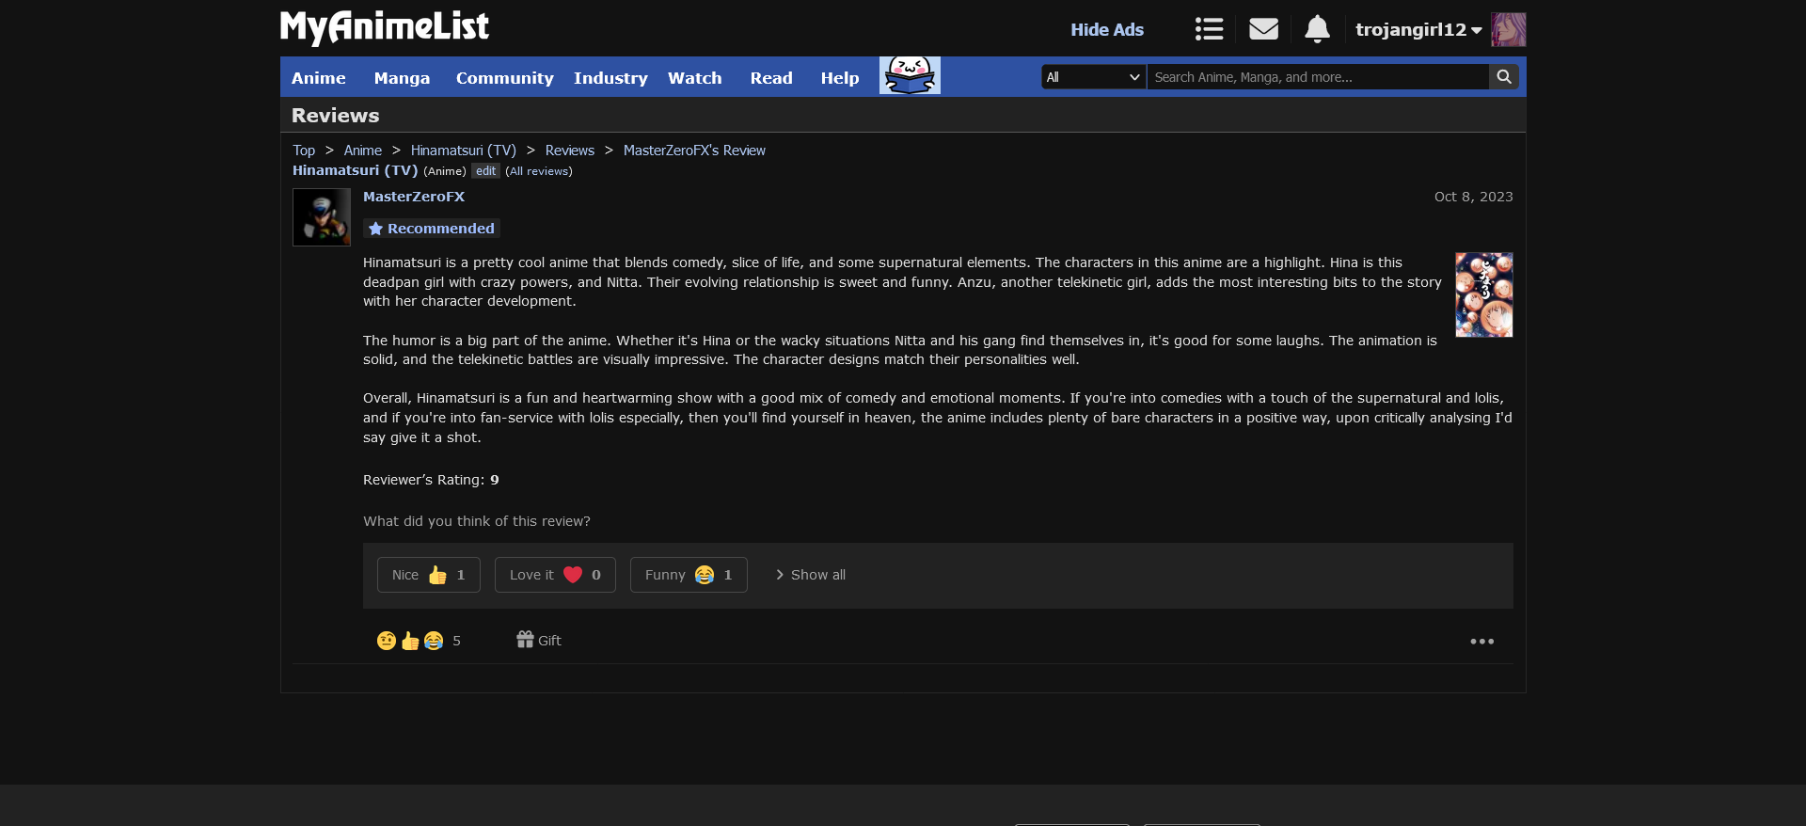Click the Reviewer's Rating: 9 text
The width and height of the screenshot is (1806, 826).
431,480
